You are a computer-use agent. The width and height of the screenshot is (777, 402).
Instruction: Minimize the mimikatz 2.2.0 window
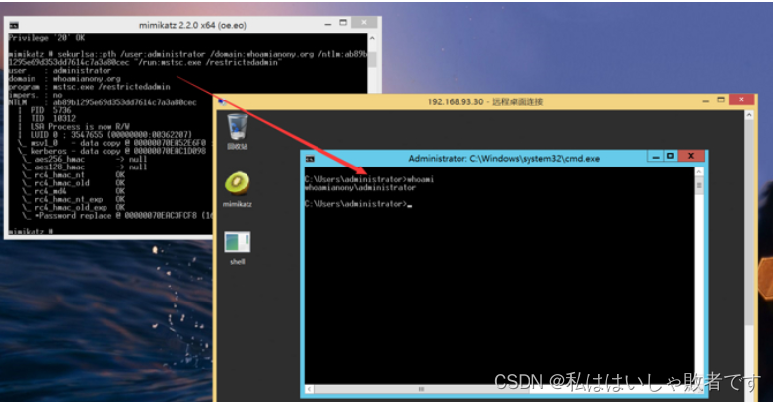(328, 24)
